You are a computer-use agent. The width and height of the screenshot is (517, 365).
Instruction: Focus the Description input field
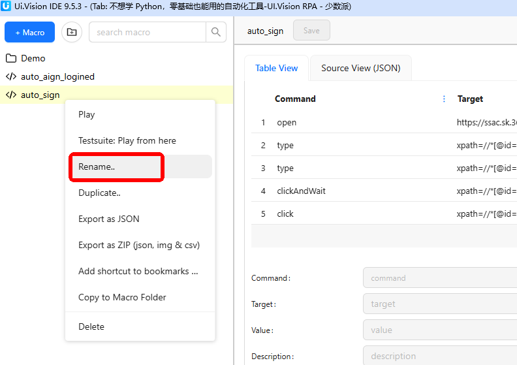[x=440, y=355]
